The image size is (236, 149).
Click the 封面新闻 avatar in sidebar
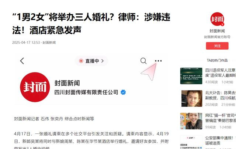[217, 19]
